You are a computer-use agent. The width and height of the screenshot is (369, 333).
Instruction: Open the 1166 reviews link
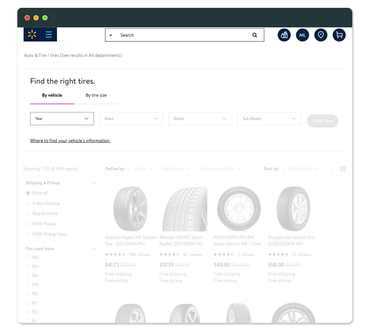[x=139, y=255]
